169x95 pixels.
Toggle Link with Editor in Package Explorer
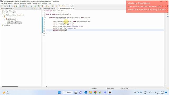click(34, 8)
